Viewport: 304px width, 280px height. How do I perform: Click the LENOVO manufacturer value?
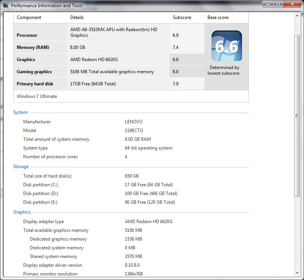coord(134,122)
